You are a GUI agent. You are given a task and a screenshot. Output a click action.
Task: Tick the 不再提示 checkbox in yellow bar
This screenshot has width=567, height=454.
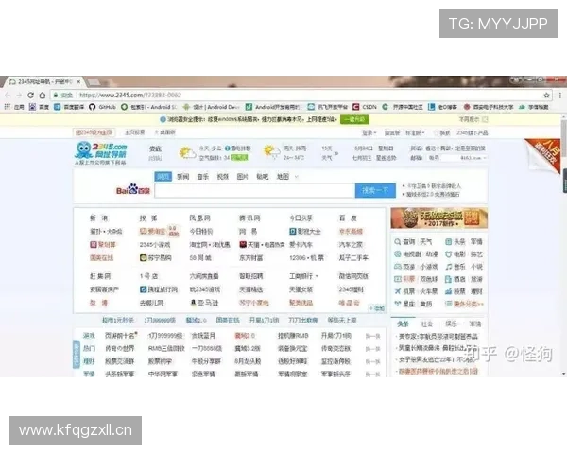(x=485, y=119)
